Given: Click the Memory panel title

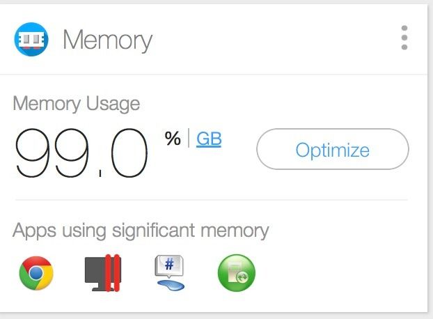Looking at the screenshot, I should click(107, 40).
